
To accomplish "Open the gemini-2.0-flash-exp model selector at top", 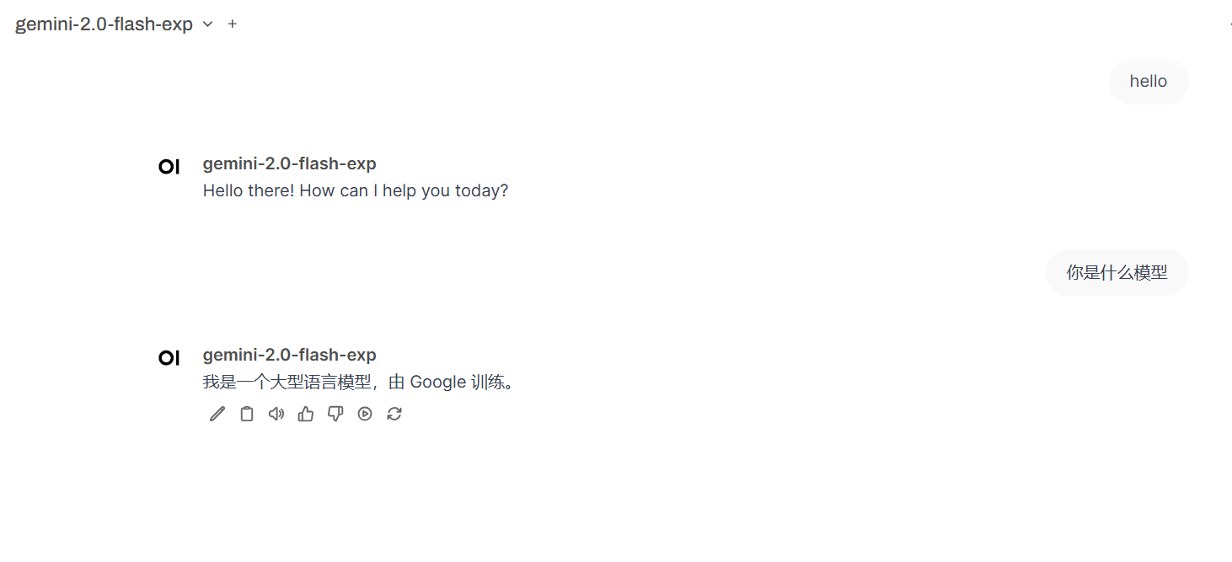I will pyautogui.click(x=104, y=24).
